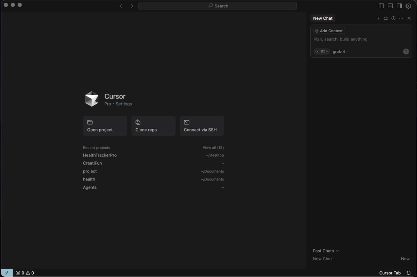
Task: Open remote window status bar icon
Action: (x=7, y=273)
